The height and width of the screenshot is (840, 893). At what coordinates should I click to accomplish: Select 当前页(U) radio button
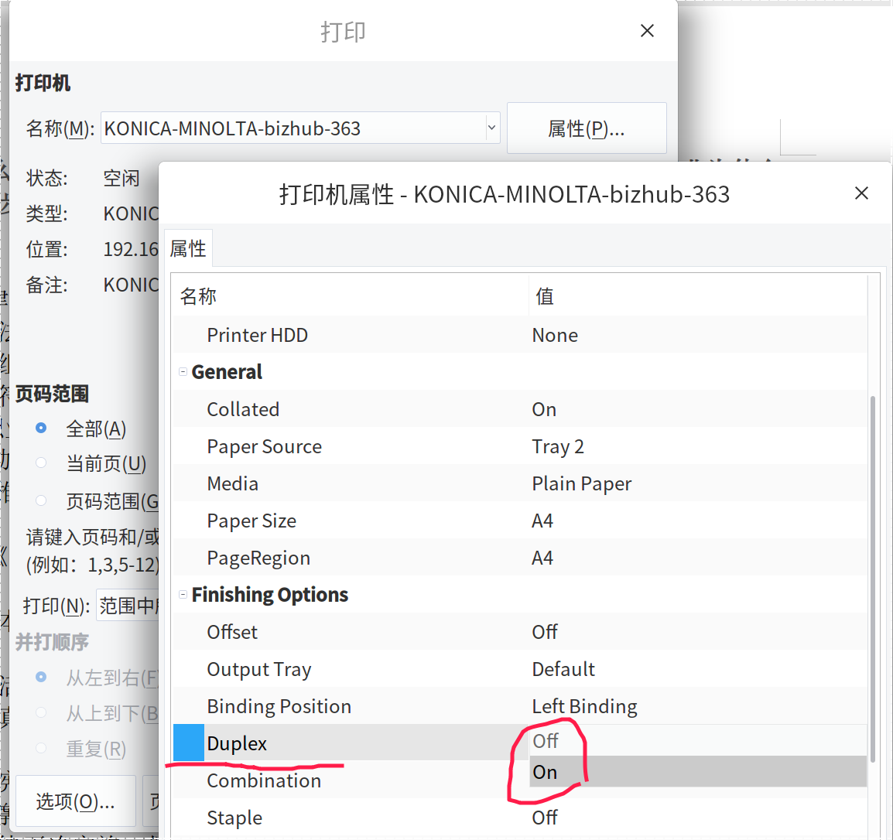click(41, 463)
